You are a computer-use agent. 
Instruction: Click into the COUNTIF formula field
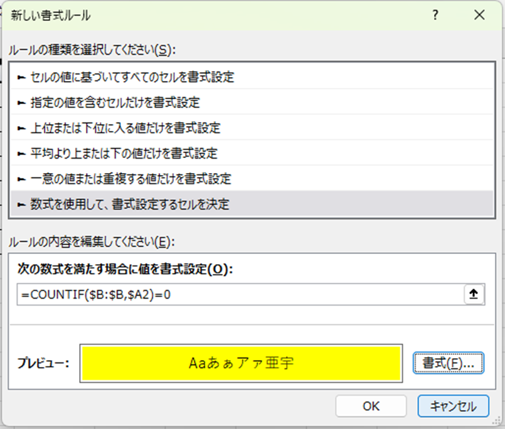click(238, 295)
